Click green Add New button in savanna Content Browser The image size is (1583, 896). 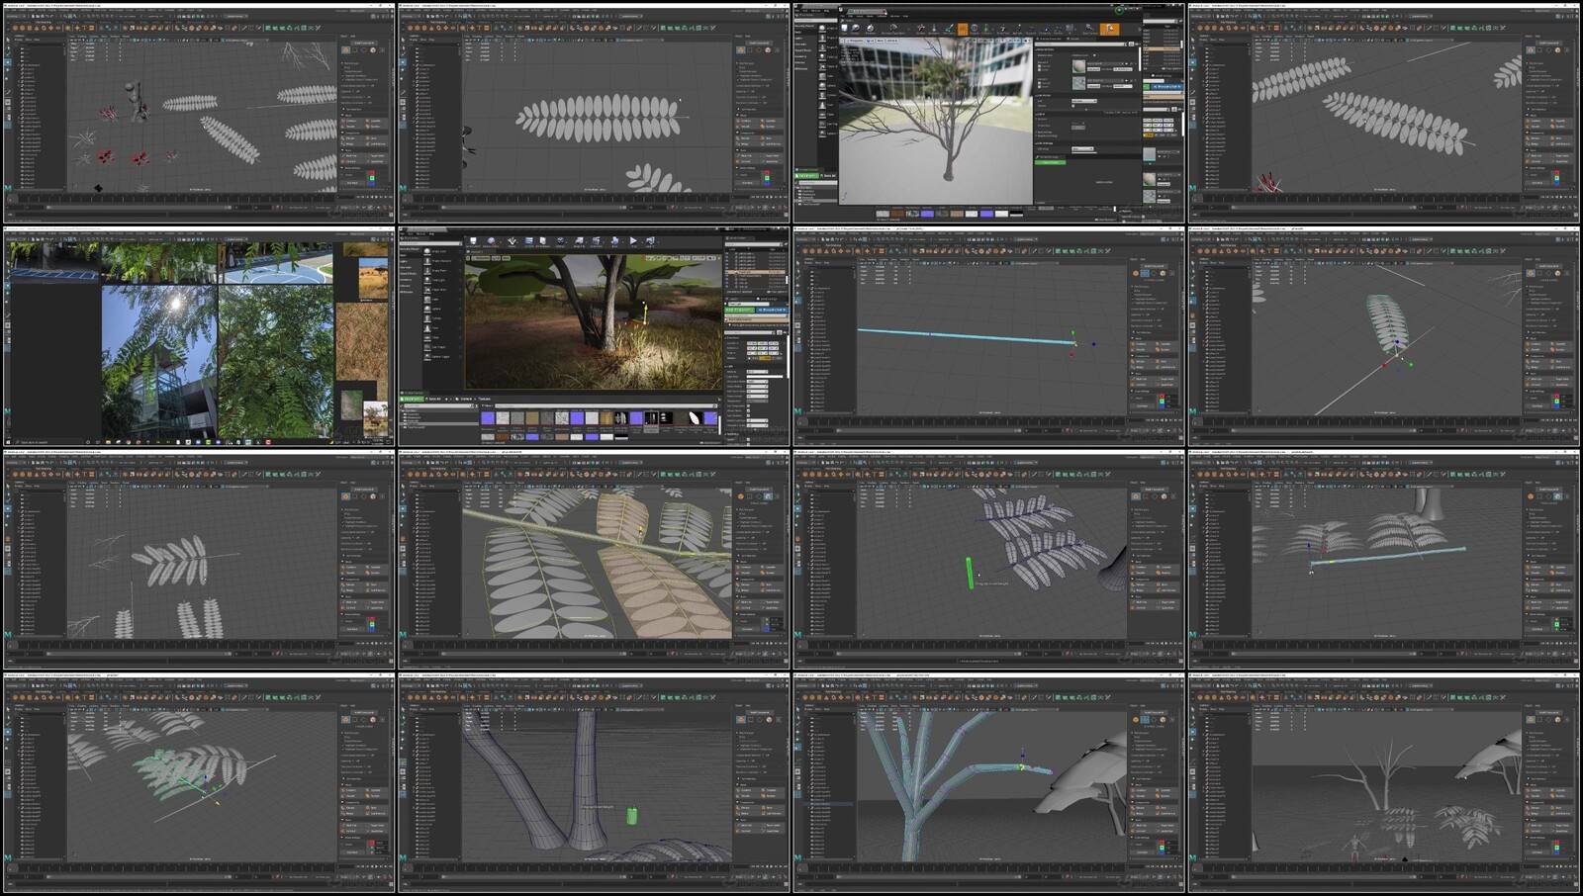[413, 399]
